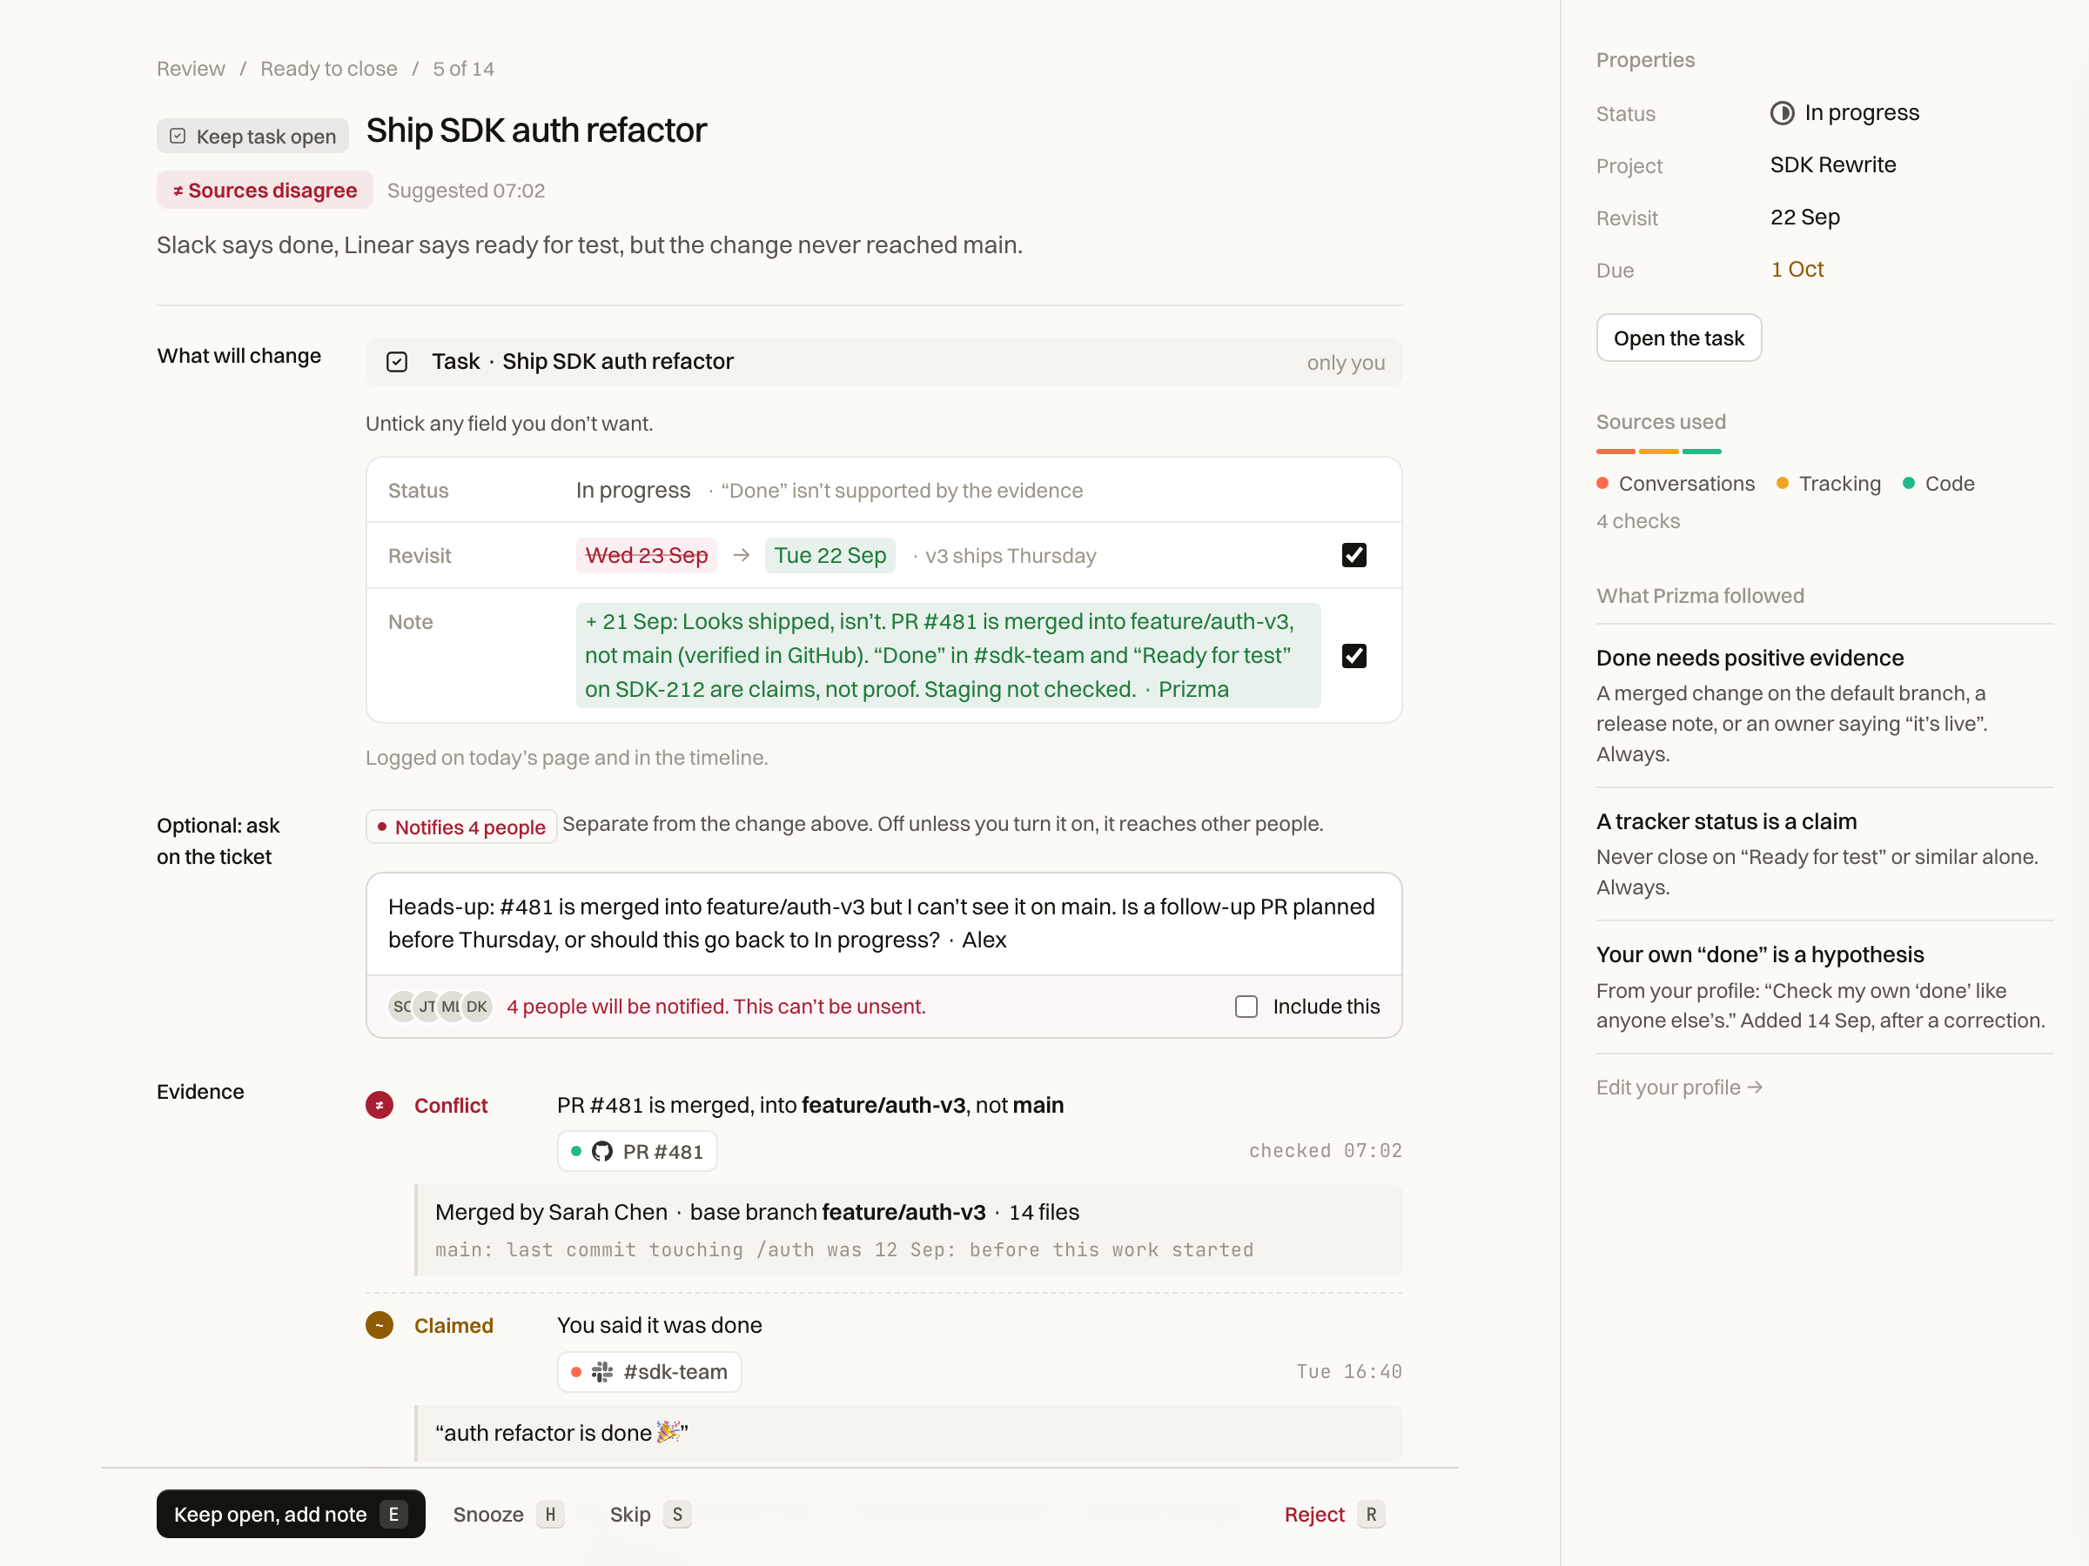Image resolution: width=2089 pixels, height=1566 pixels.
Task: Untick the Note field checkbox
Action: coord(1353,655)
